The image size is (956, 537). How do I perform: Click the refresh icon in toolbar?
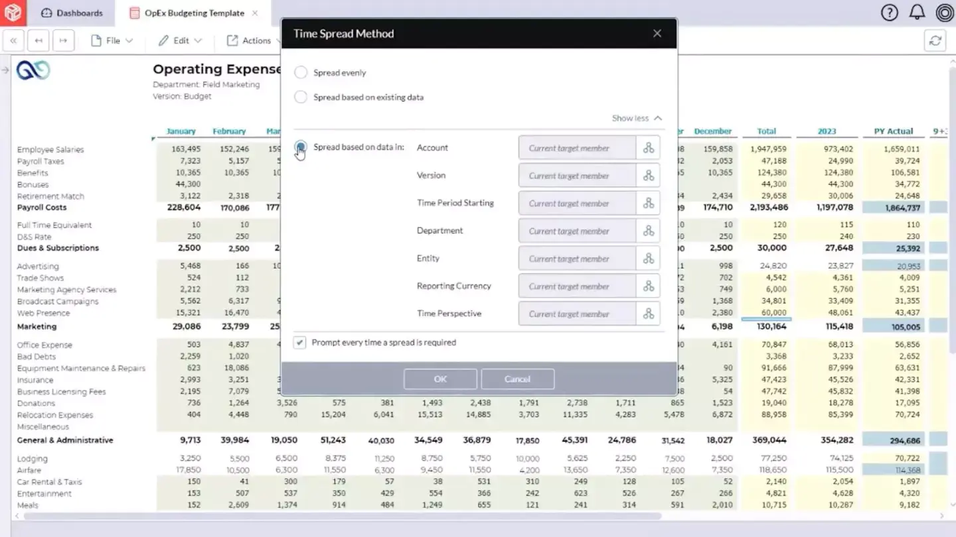click(x=935, y=40)
